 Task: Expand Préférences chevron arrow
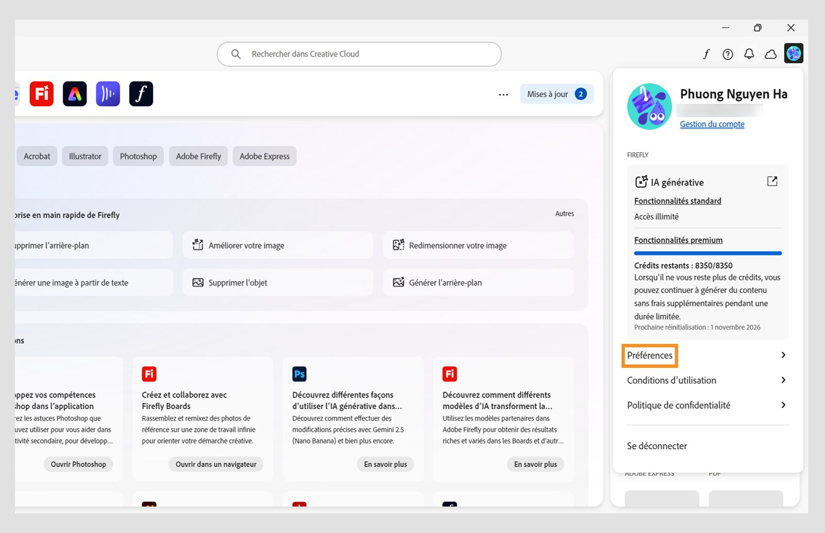click(783, 355)
